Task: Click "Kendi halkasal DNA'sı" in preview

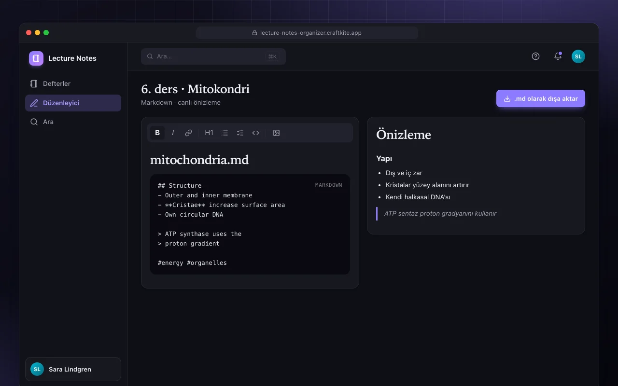Action: [x=418, y=197]
